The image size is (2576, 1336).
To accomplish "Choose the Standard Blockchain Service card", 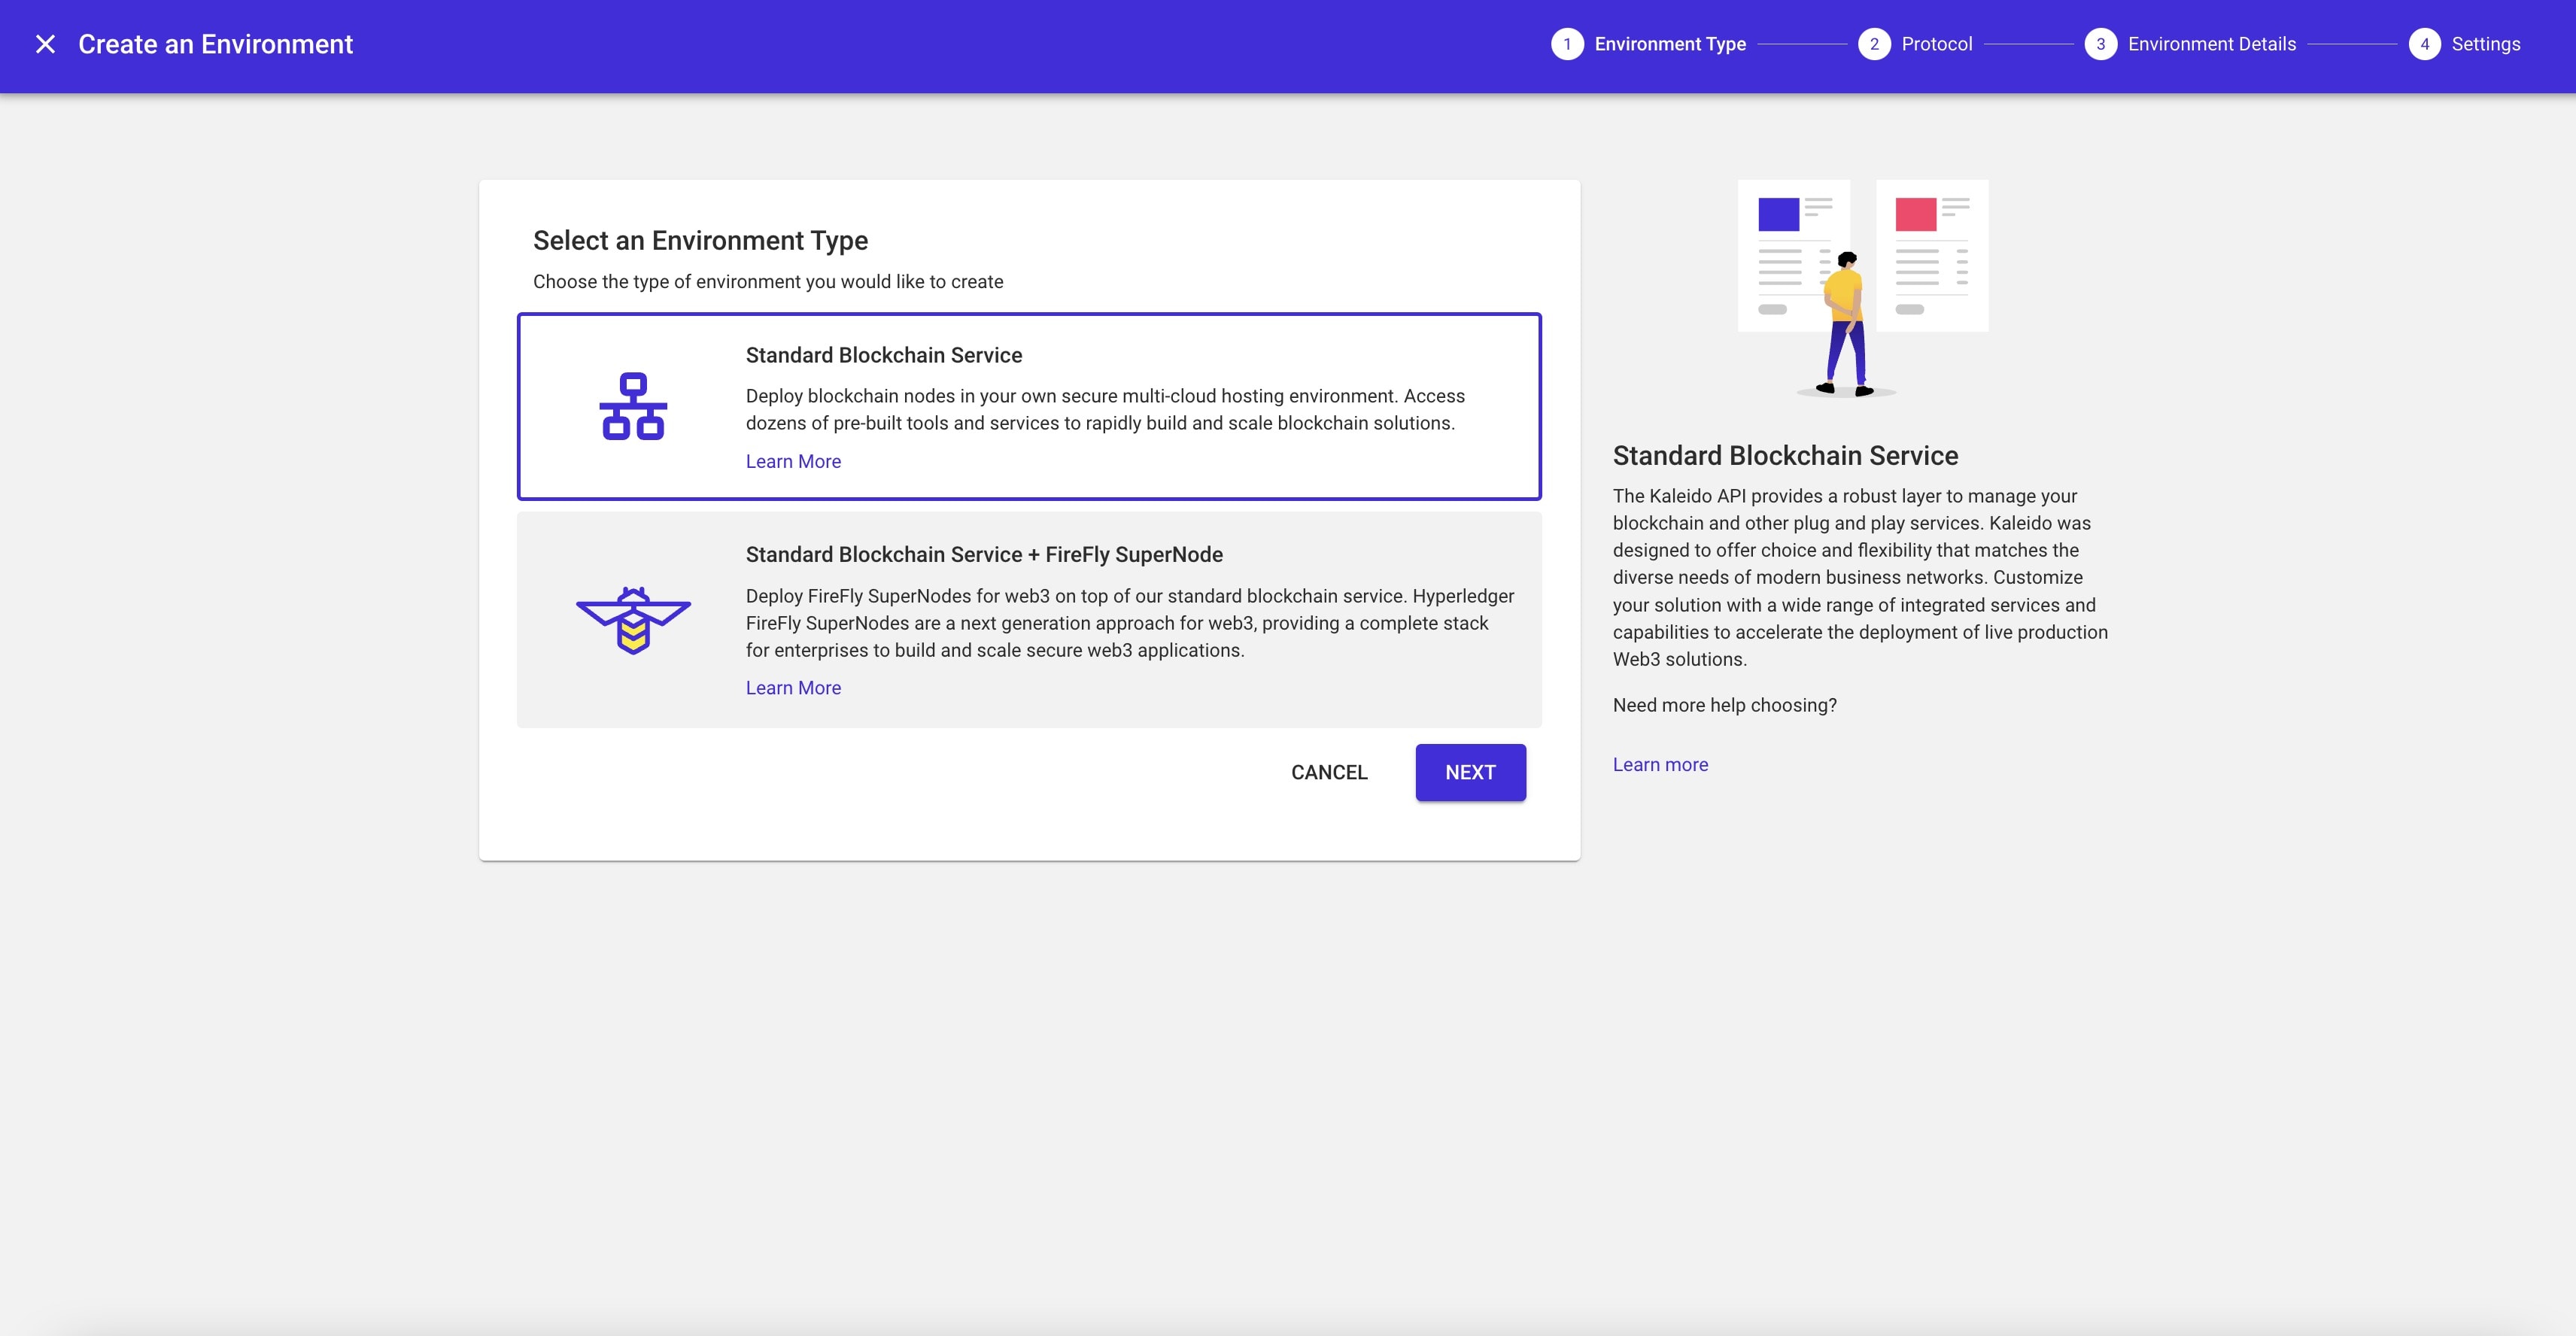I will (1029, 406).
